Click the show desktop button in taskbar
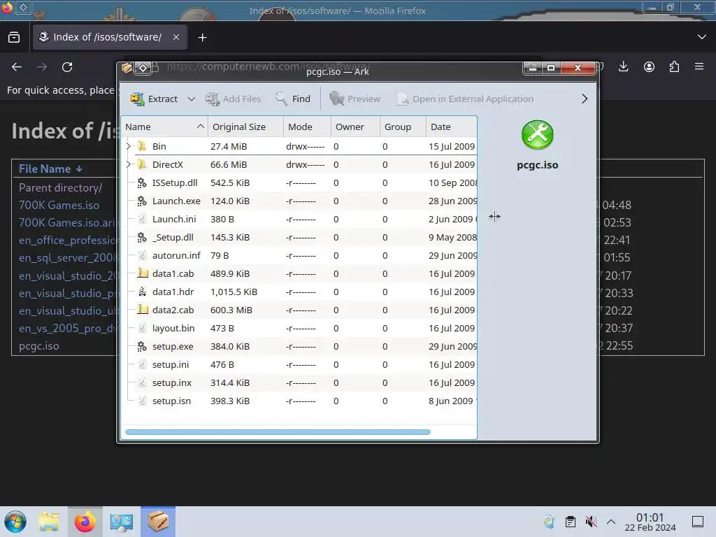 (x=698, y=522)
